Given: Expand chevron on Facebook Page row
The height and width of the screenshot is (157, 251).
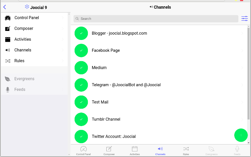Looking at the screenshot, I should [x=242, y=51].
